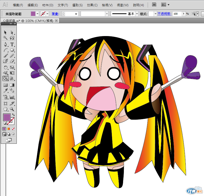Open the 檢視(V) menu
Screen dimensions: 204x196
coord(107,5)
